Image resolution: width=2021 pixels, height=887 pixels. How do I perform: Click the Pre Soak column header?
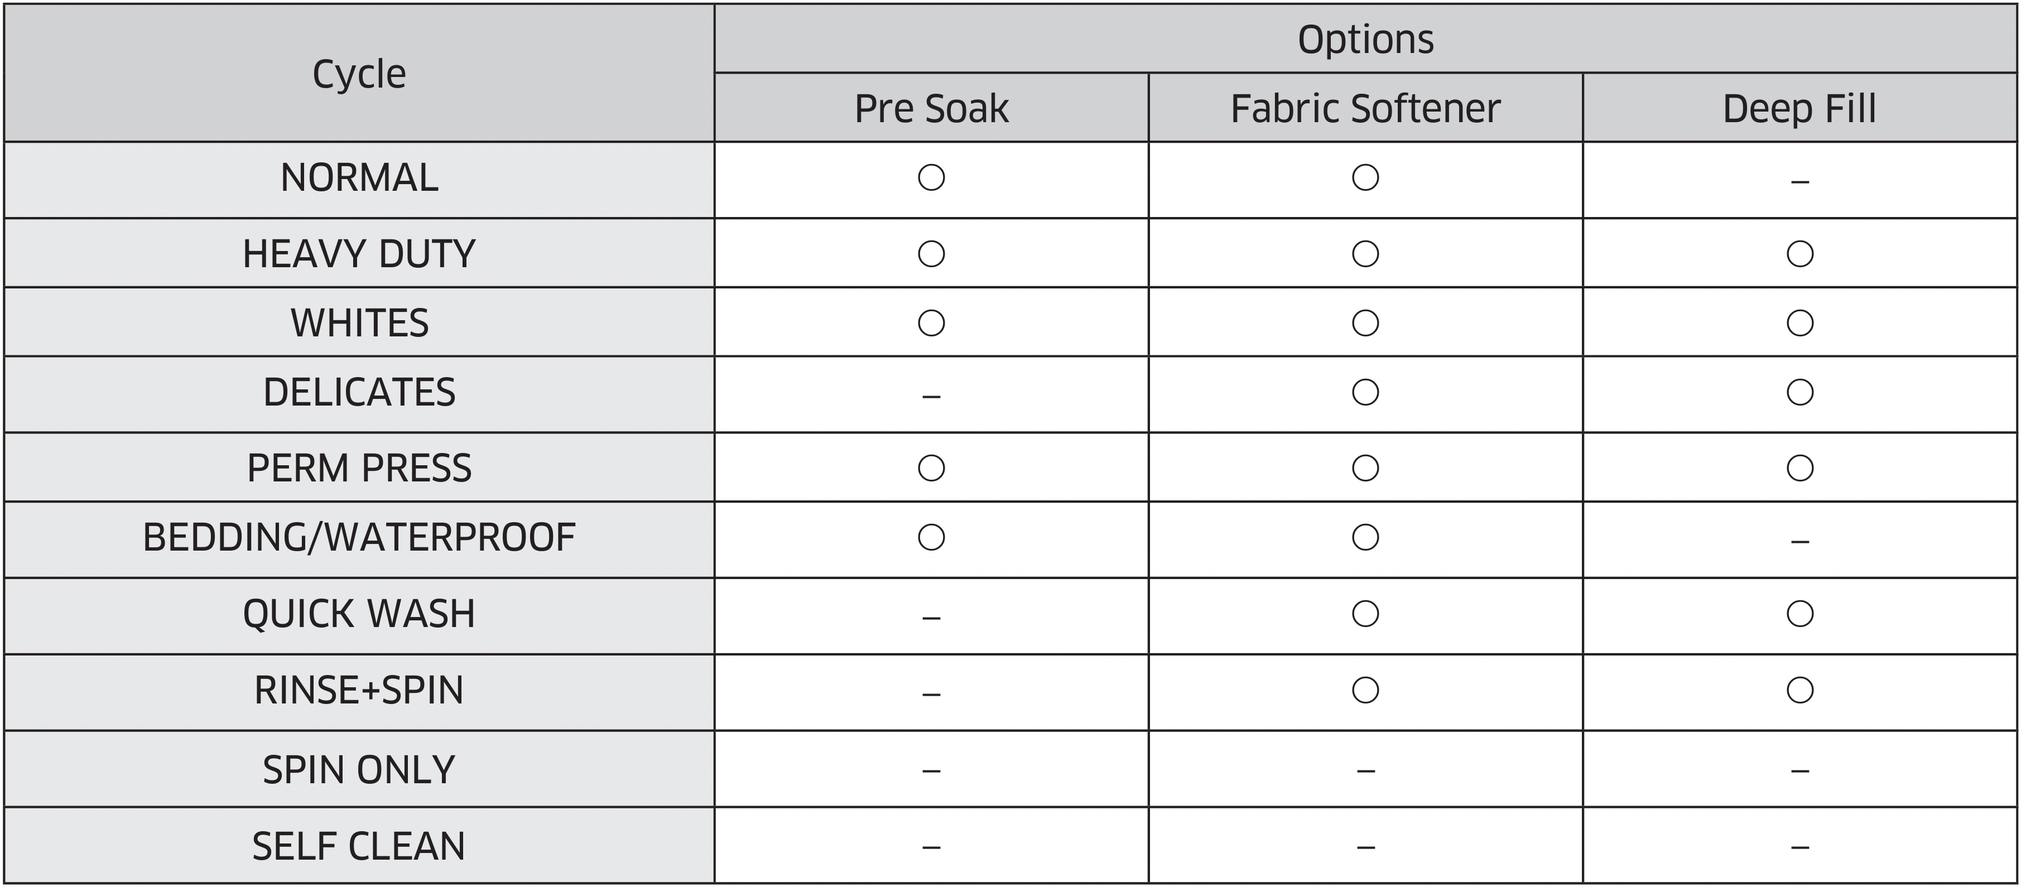pos(931,108)
